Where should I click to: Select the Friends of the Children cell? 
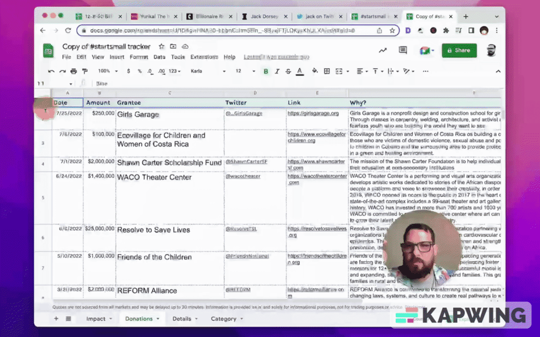coord(170,268)
